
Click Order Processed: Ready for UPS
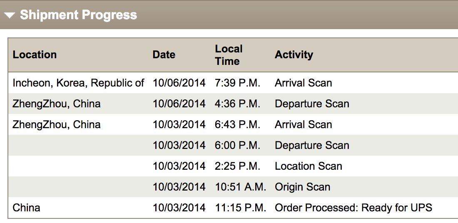pyautogui.click(x=353, y=208)
